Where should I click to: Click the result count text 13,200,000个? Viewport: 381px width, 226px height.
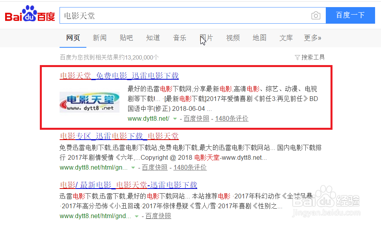[x=142, y=58]
